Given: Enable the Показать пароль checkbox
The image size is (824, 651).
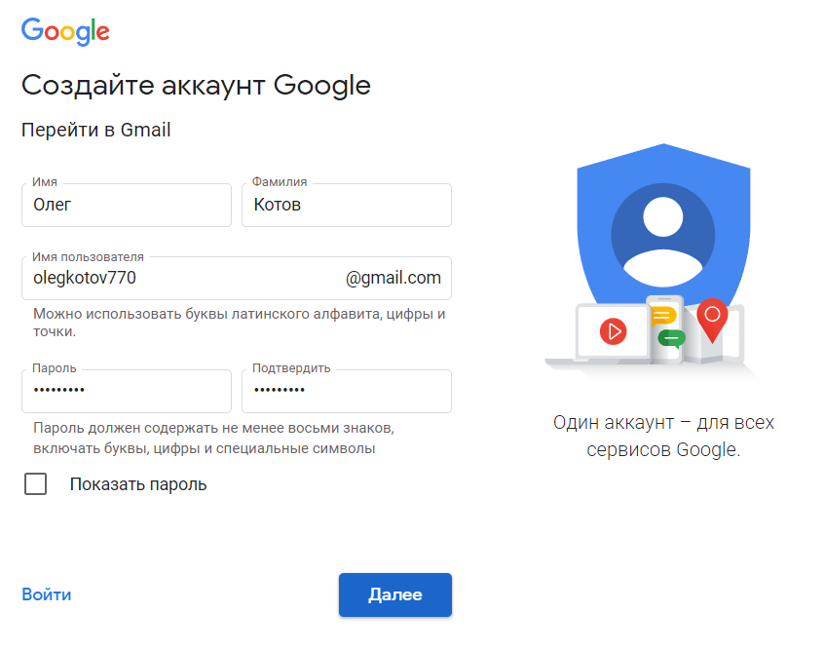Looking at the screenshot, I should tap(36, 483).
